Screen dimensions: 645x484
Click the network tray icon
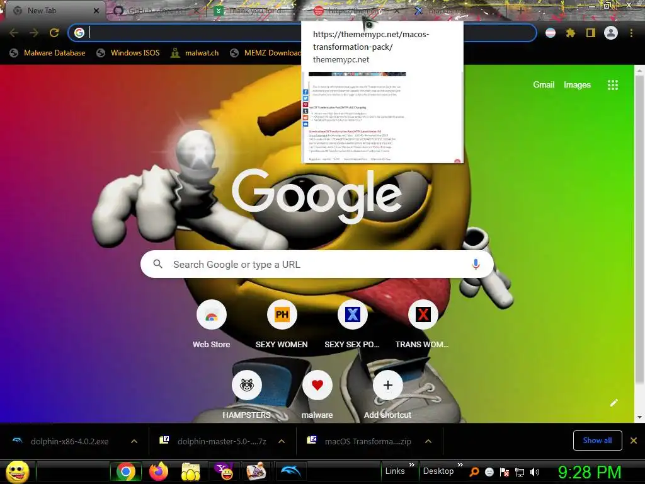click(x=520, y=472)
